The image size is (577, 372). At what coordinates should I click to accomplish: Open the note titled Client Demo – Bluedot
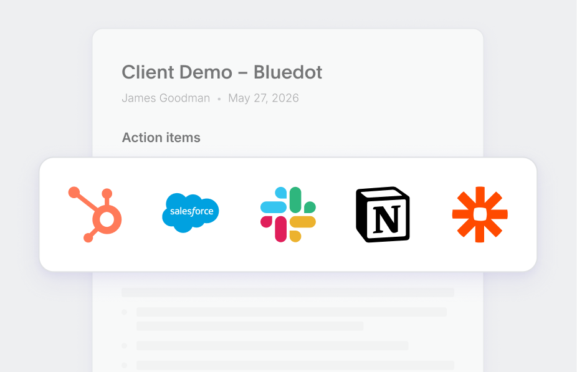tap(222, 72)
